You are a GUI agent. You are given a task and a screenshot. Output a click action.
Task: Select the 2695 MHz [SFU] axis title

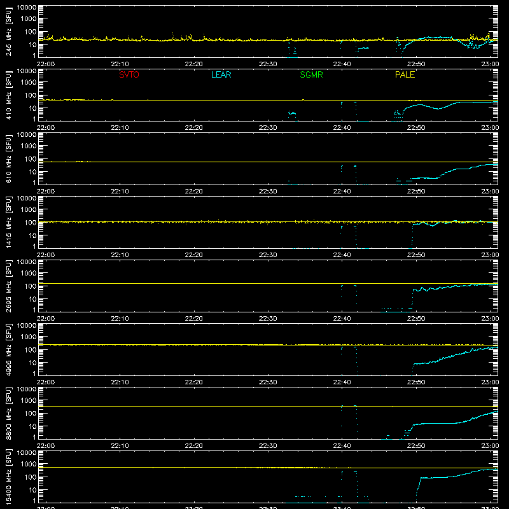[x=9, y=286]
